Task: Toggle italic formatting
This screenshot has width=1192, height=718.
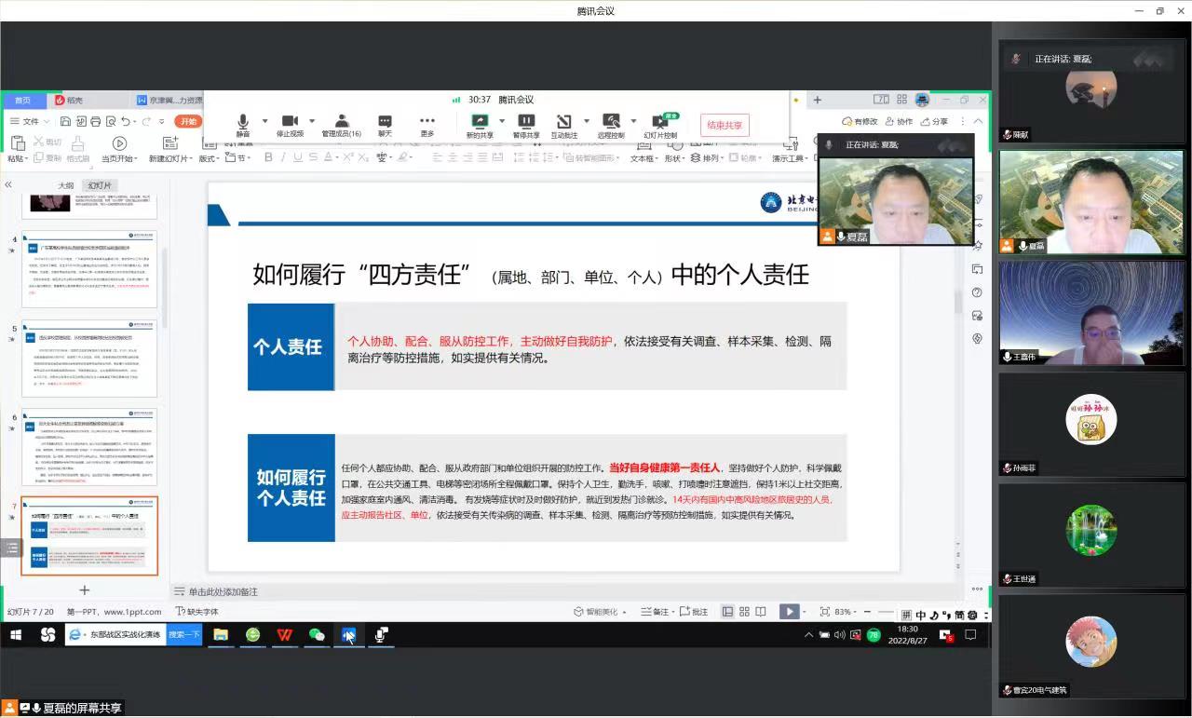Action: [x=283, y=158]
